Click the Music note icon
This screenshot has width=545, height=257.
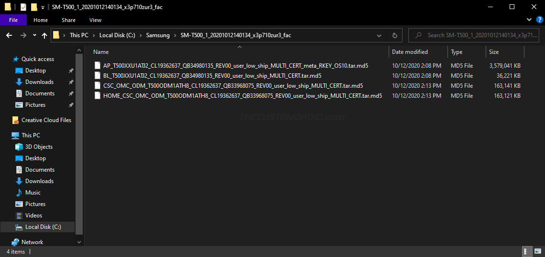pyautogui.click(x=19, y=193)
